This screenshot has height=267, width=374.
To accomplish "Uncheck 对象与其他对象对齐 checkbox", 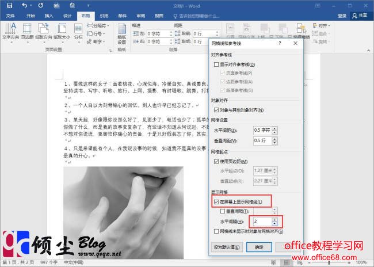I will [216, 110].
